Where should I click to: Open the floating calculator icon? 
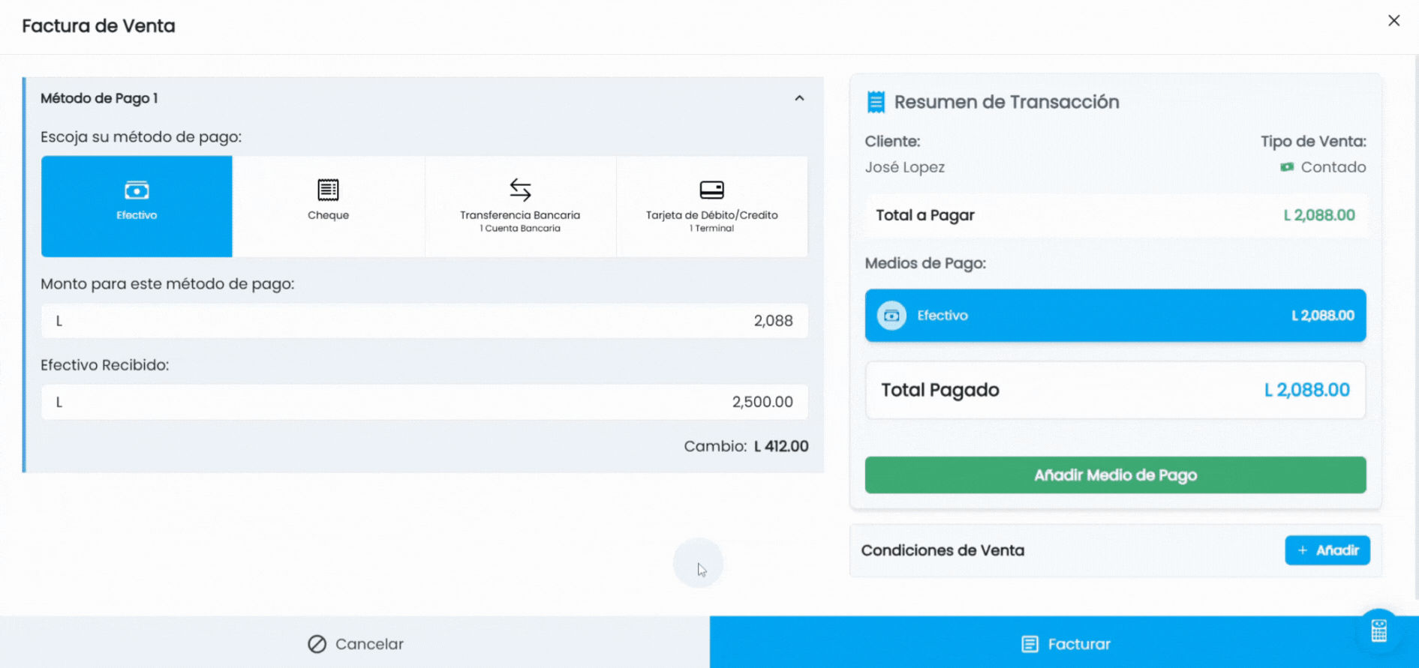coord(1379,631)
